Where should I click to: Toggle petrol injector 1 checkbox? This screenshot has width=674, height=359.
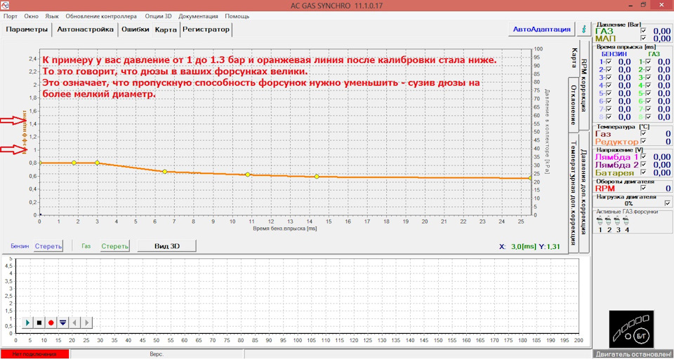point(608,62)
